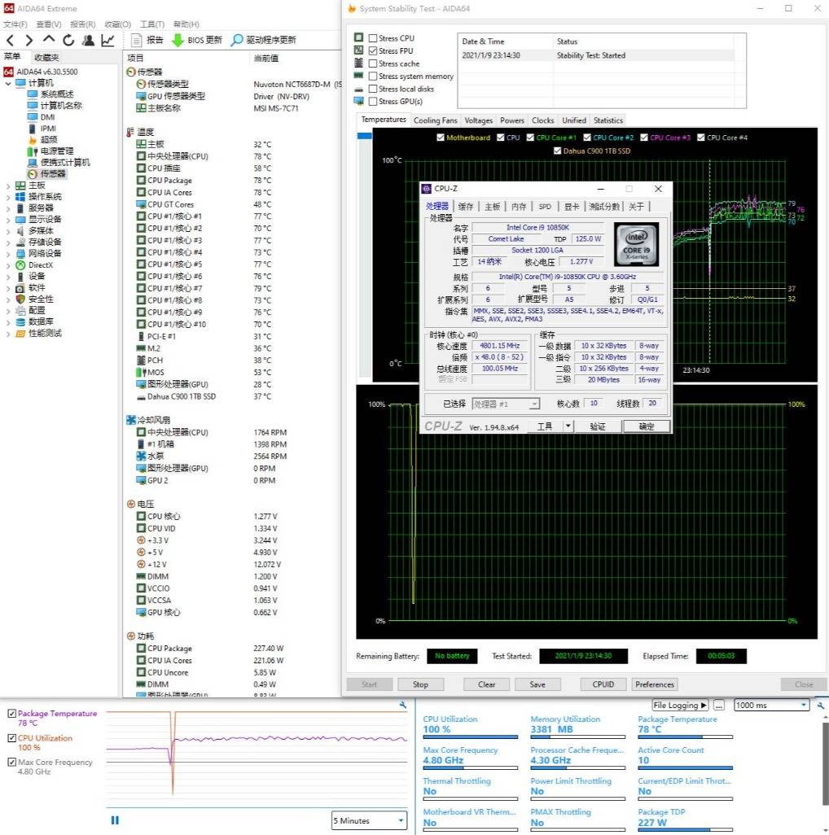Open the graph icon in AIDA64 toolbar

[x=107, y=40]
